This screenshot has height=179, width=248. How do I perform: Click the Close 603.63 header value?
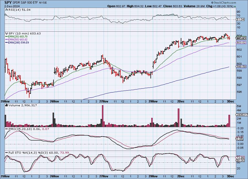(x=172, y=6)
